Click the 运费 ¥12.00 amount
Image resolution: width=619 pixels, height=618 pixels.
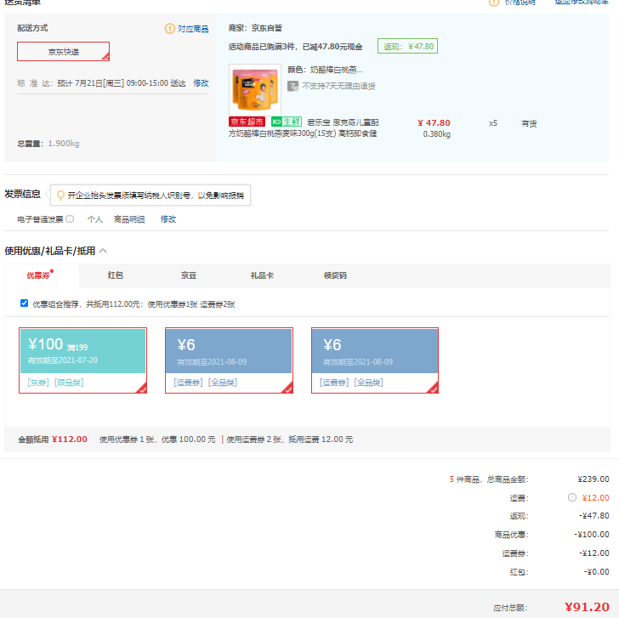(596, 497)
